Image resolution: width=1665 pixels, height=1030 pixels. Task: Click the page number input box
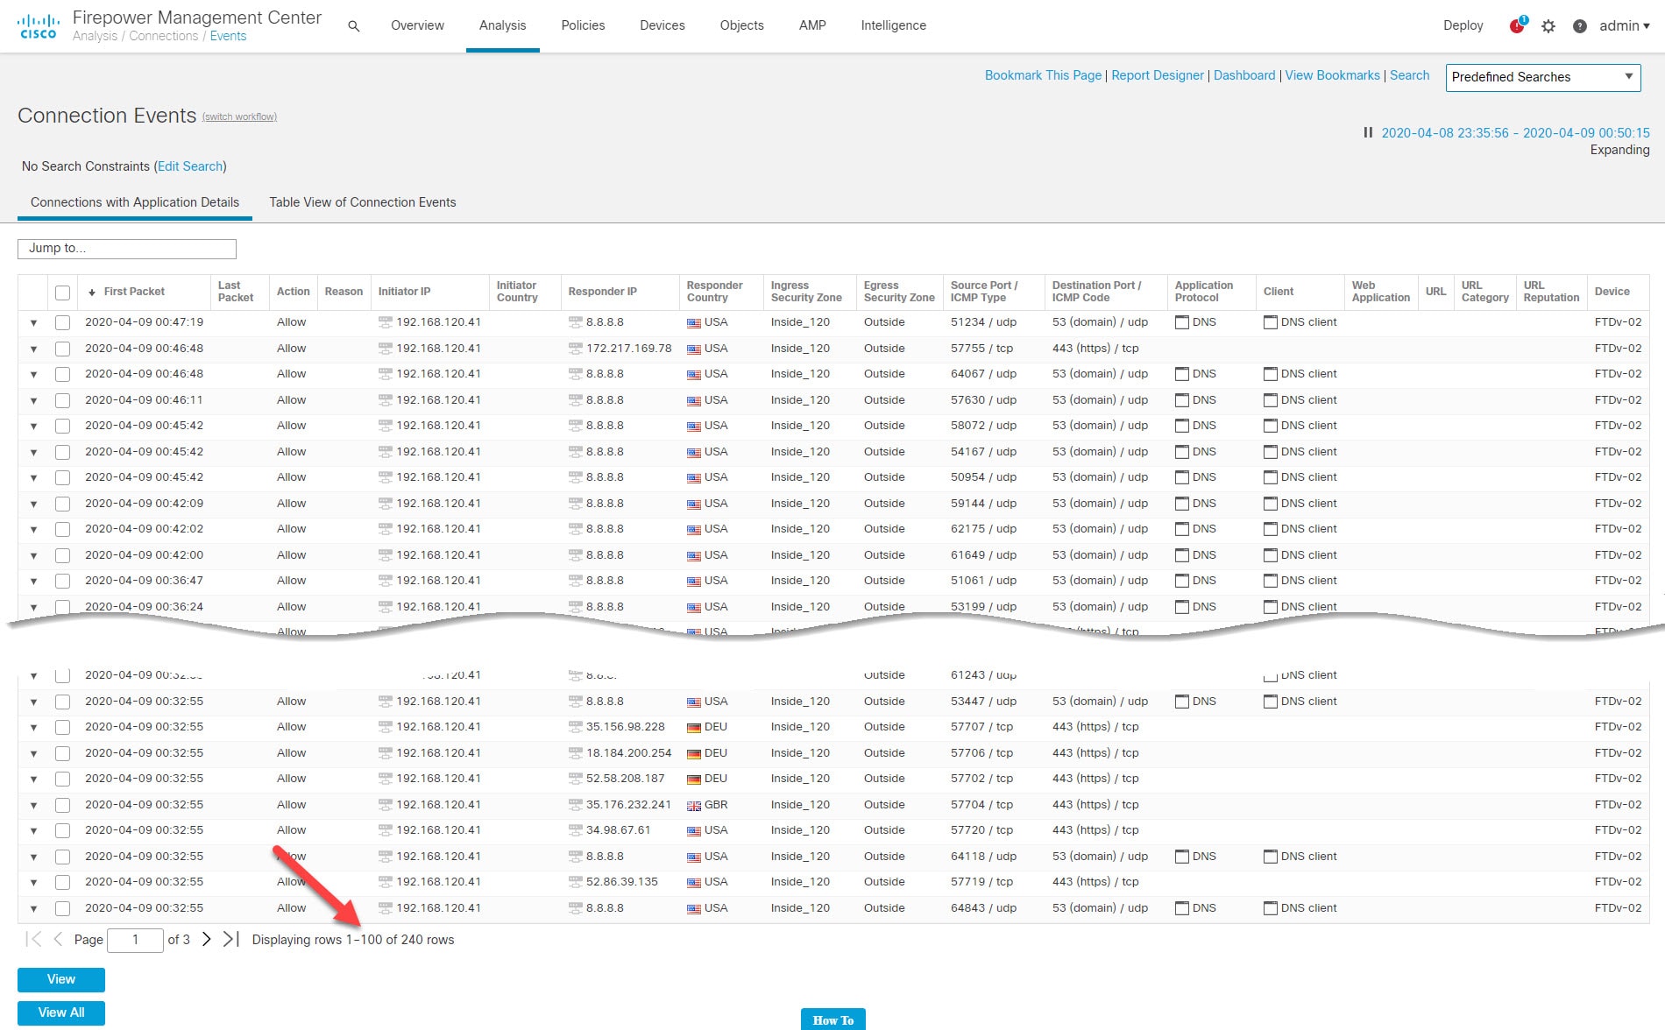click(x=135, y=940)
